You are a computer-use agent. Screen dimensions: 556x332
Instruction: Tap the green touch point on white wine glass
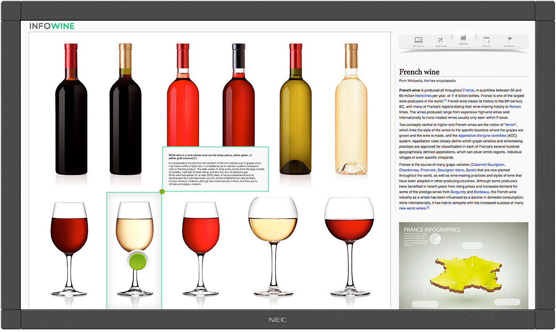[x=138, y=260]
